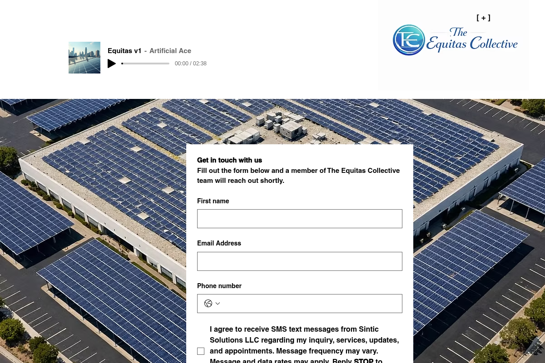Click the circular TEC emblem icon

pos(409,40)
